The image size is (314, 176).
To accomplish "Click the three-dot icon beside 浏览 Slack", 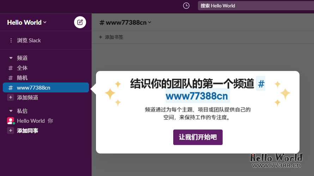I will 11,41.
